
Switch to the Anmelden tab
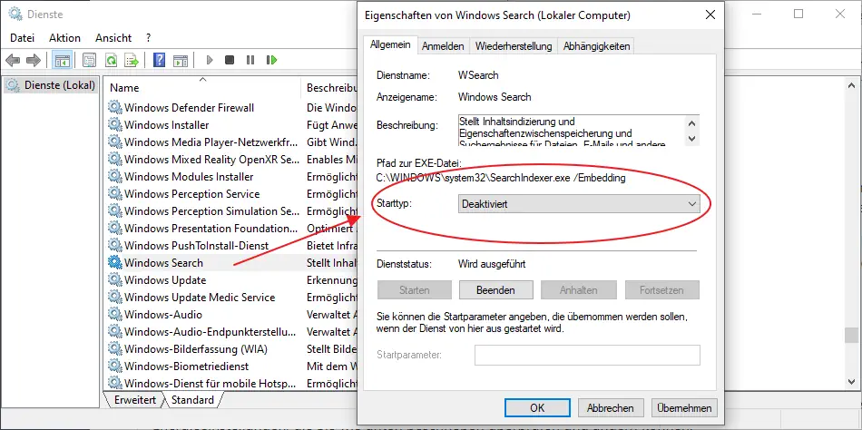point(443,47)
